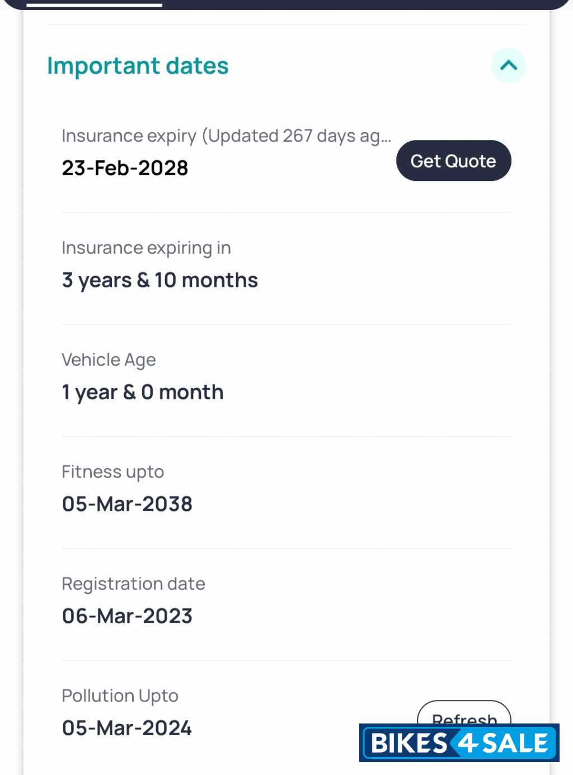Click the 05-Mar-2038 fitness date
The height and width of the screenshot is (775, 573).
tap(127, 504)
